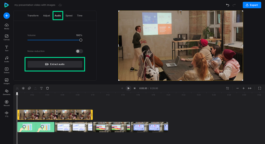Click the Volume slider handle
The height and width of the screenshot is (144, 265).
pos(81,40)
